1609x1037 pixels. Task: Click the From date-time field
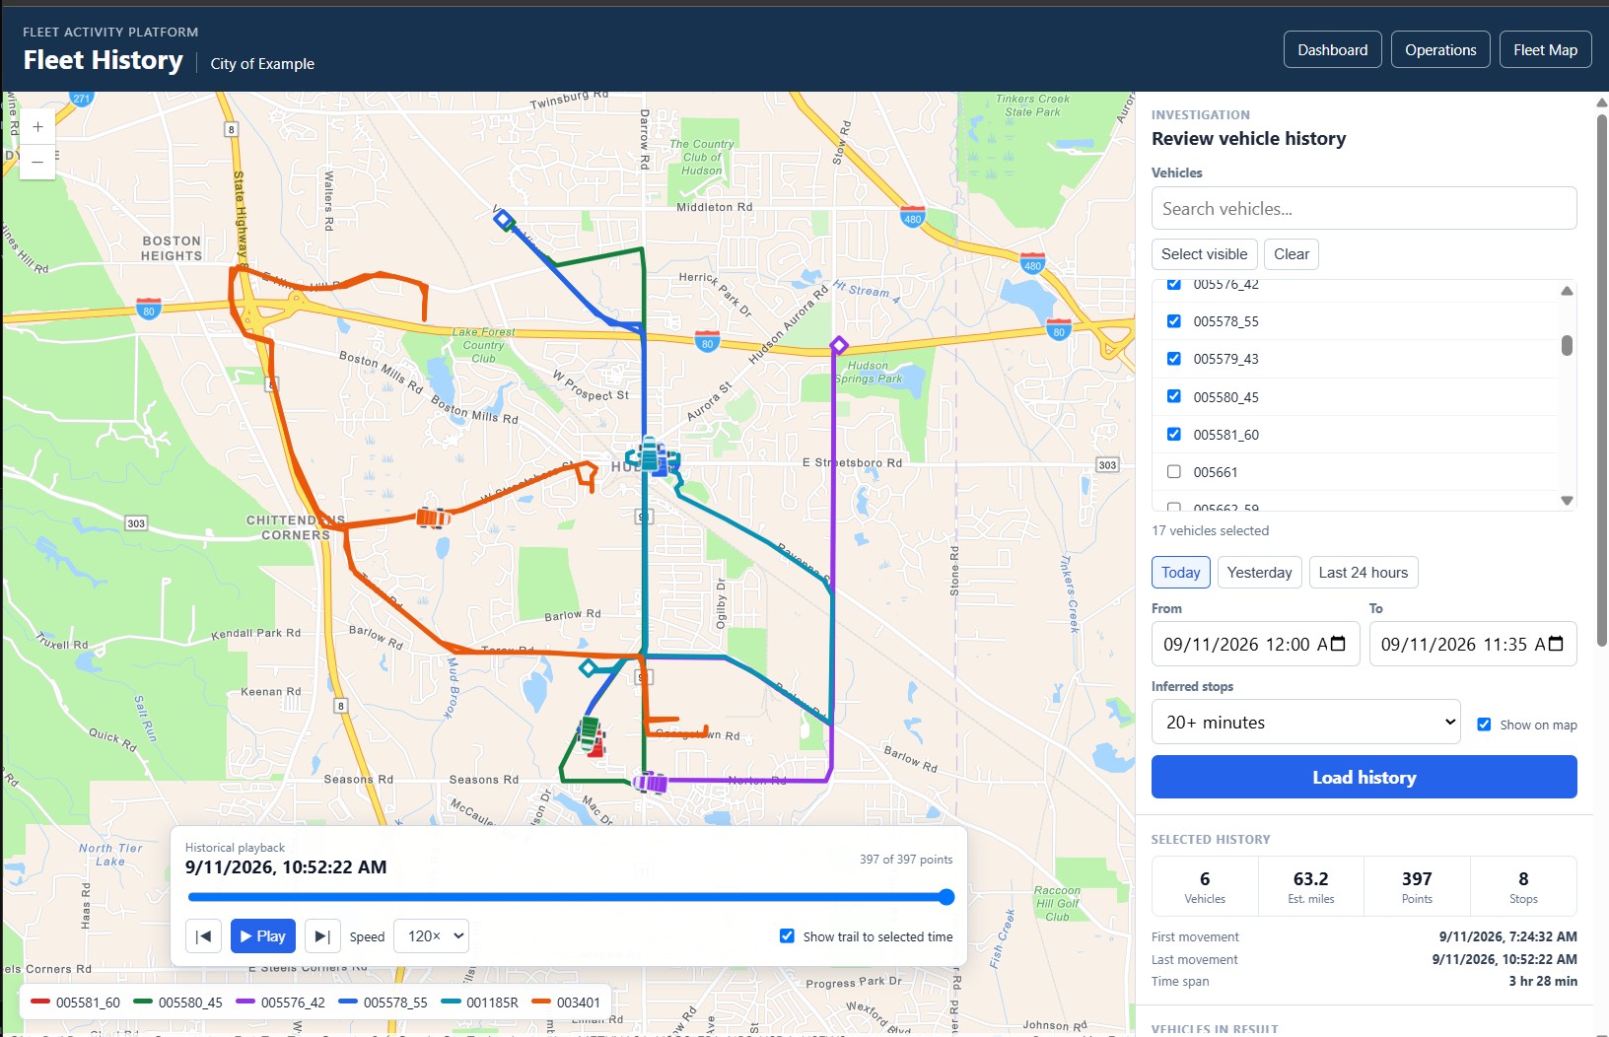[x=1256, y=644]
